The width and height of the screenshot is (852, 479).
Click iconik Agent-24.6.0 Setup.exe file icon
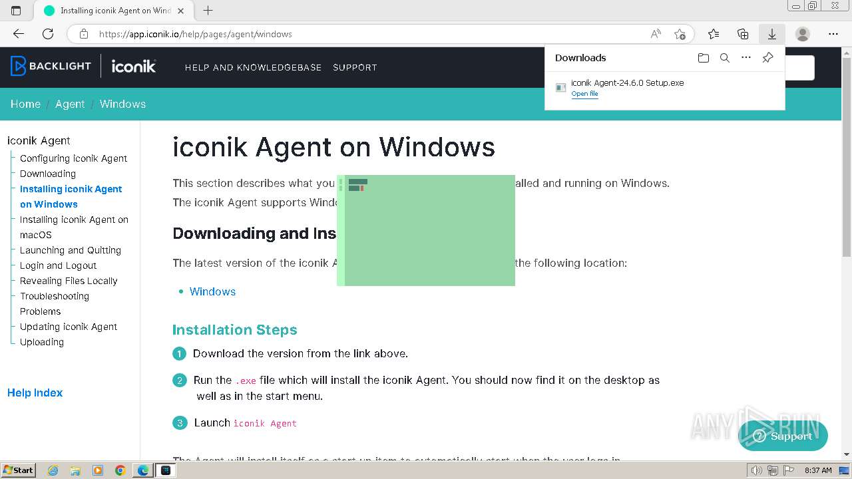[561, 88]
